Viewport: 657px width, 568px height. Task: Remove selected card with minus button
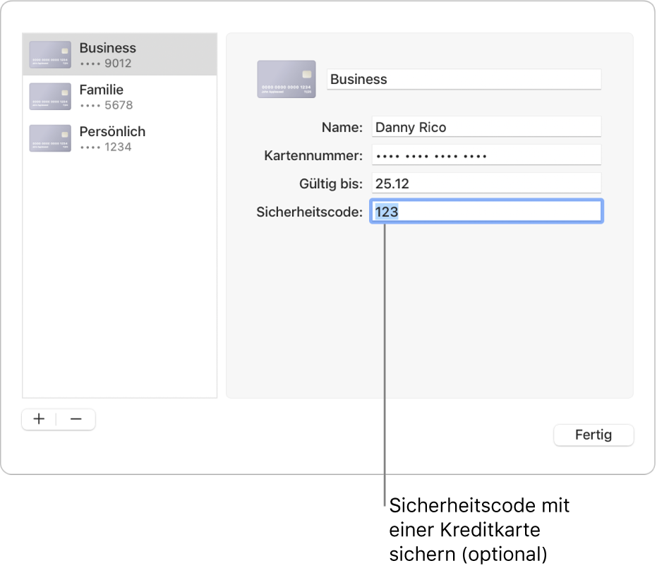coord(76,419)
